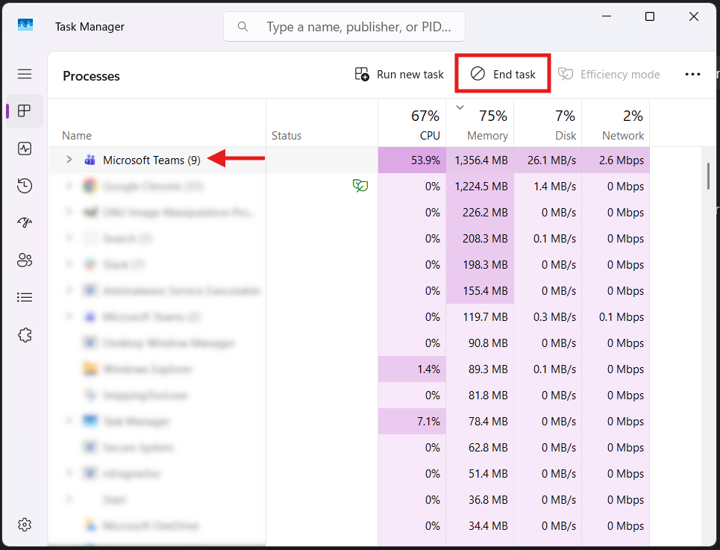Expand the Microsoft Teams (9) process group
The image size is (720, 550).
point(69,160)
